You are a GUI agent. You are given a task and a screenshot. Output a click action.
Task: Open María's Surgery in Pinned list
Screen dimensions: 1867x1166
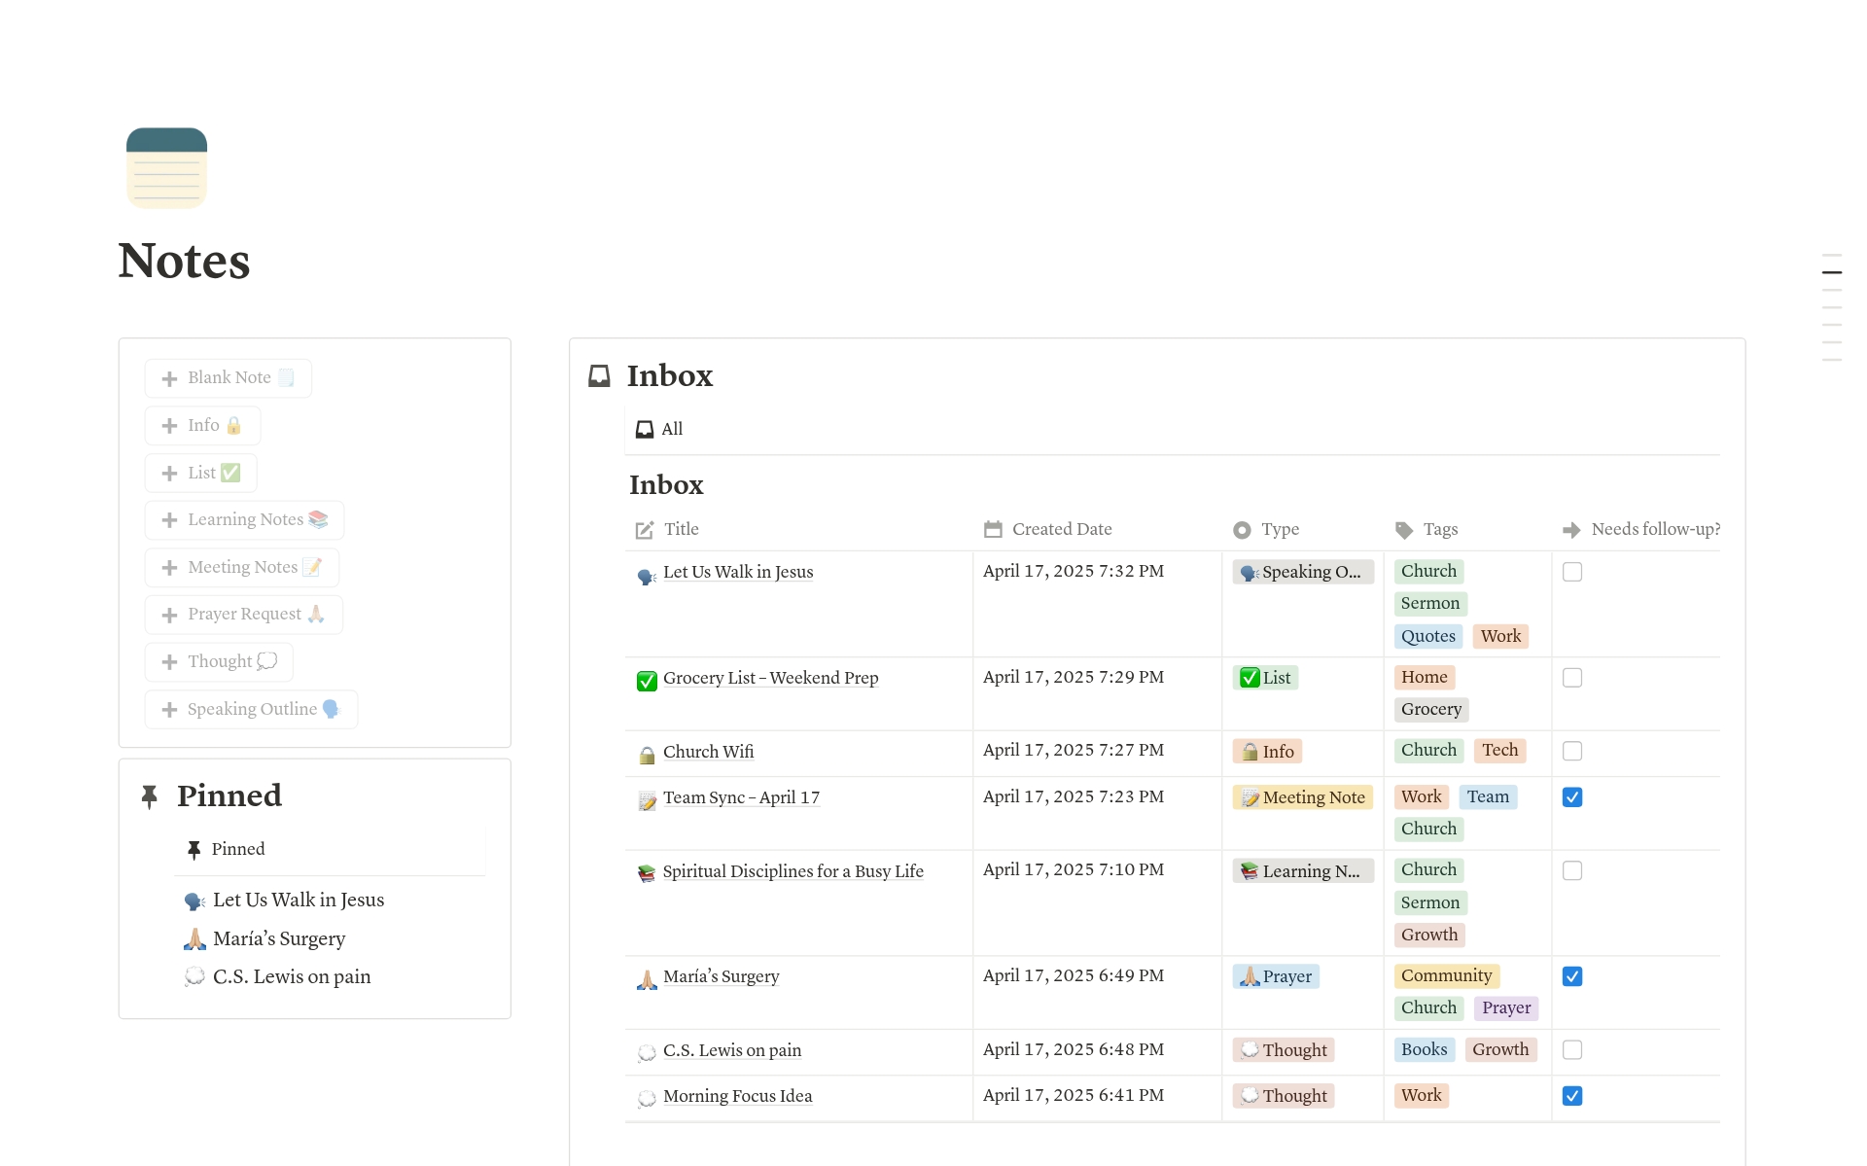coord(279,938)
